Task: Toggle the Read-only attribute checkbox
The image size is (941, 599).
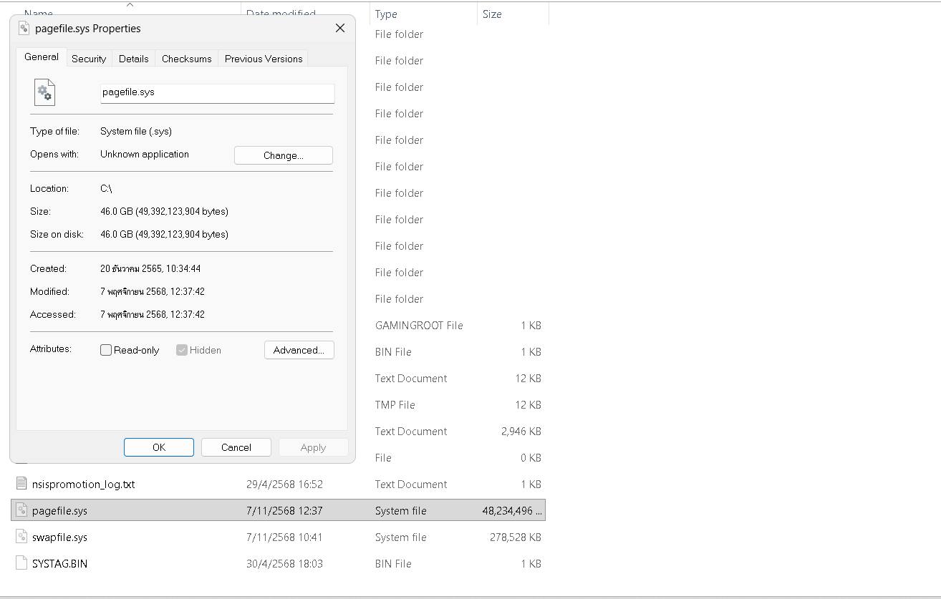Action: tap(106, 350)
